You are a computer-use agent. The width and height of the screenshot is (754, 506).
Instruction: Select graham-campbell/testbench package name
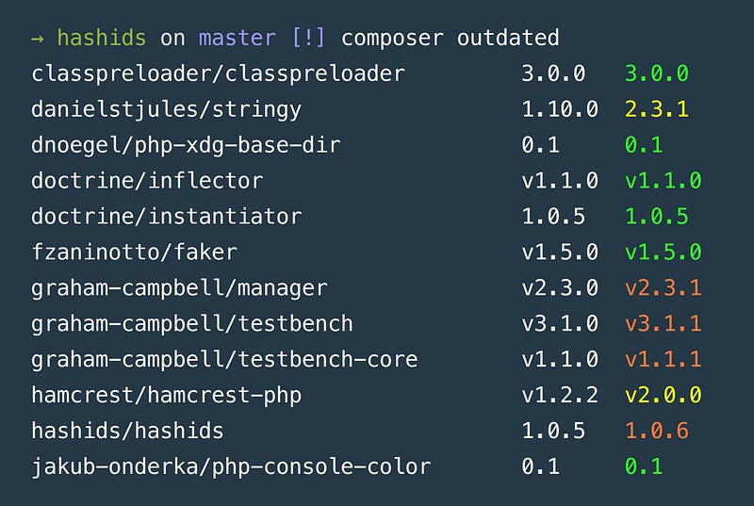tap(192, 324)
